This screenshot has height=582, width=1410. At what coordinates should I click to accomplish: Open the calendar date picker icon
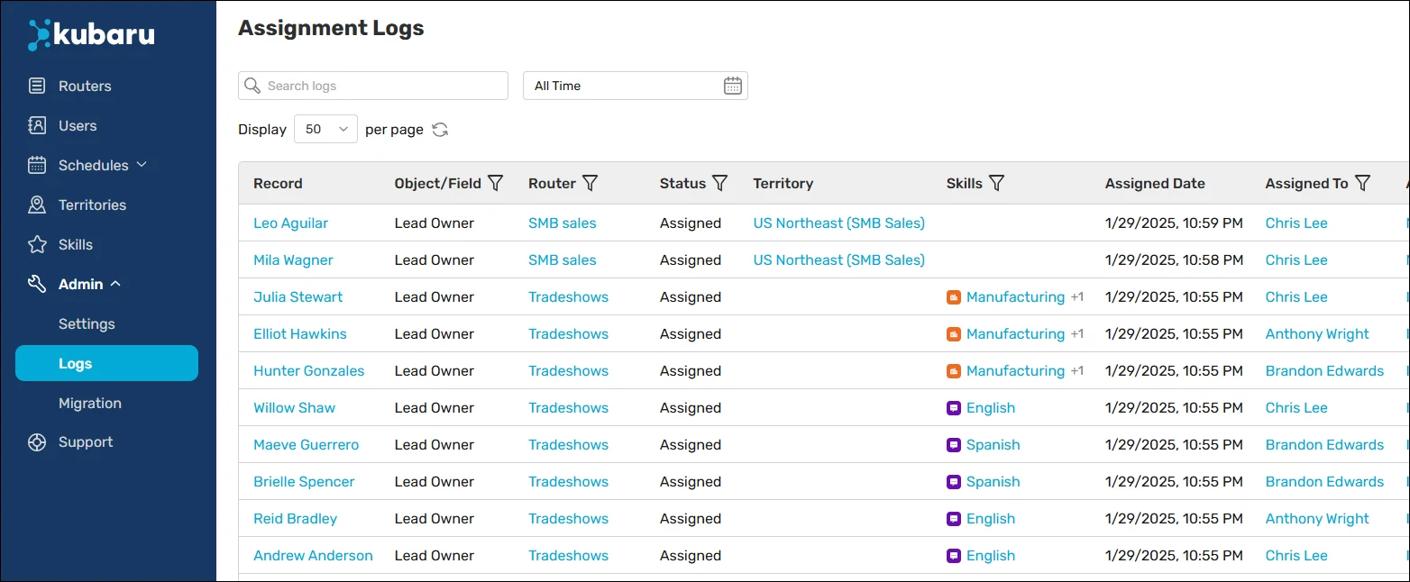[733, 86]
